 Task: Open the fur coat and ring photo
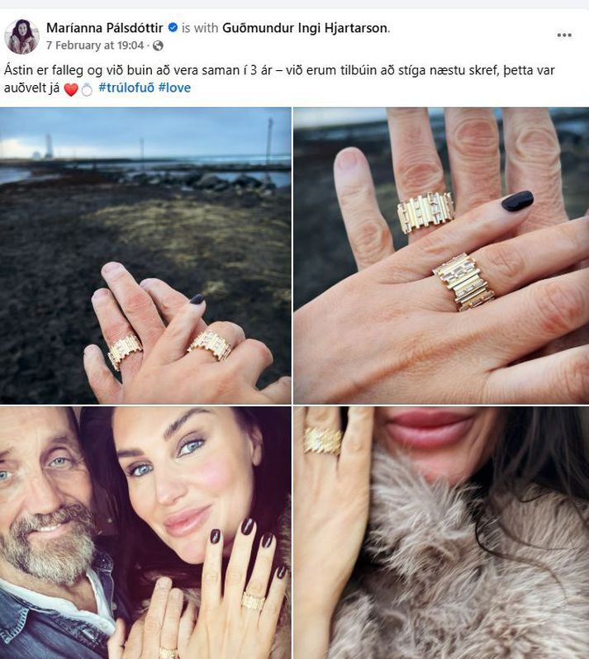click(441, 533)
